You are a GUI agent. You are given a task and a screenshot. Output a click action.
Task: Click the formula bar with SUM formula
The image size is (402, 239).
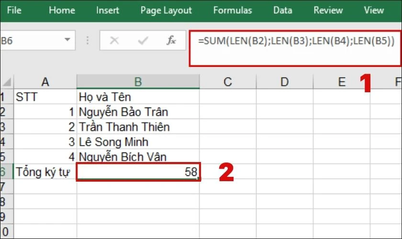(295, 48)
